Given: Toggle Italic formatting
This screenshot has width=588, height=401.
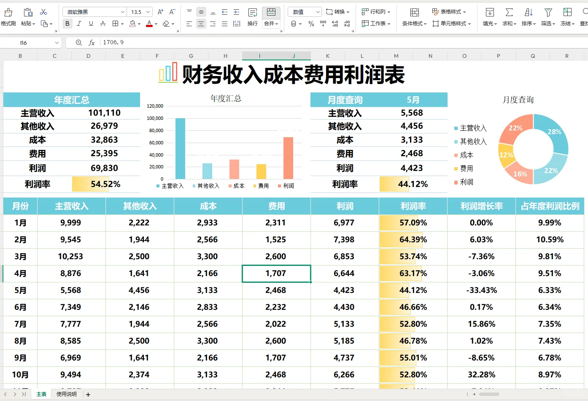Looking at the screenshot, I should point(79,24).
